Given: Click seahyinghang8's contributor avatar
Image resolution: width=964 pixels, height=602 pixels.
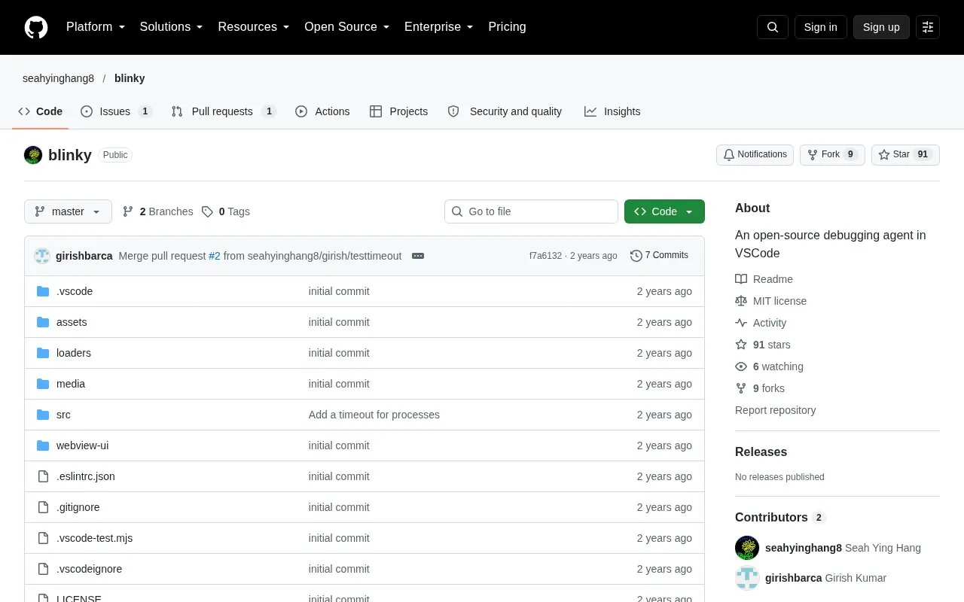Looking at the screenshot, I should 747,548.
